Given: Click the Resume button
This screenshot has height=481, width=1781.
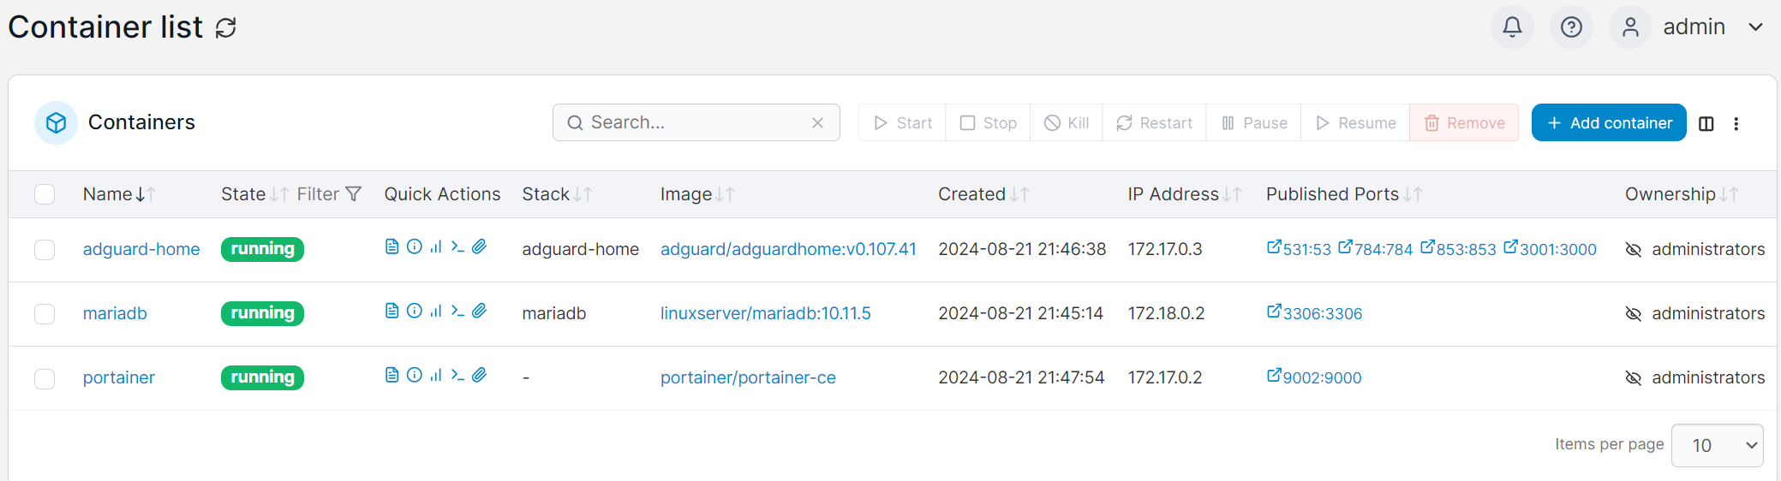Looking at the screenshot, I should coord(1355,122).
